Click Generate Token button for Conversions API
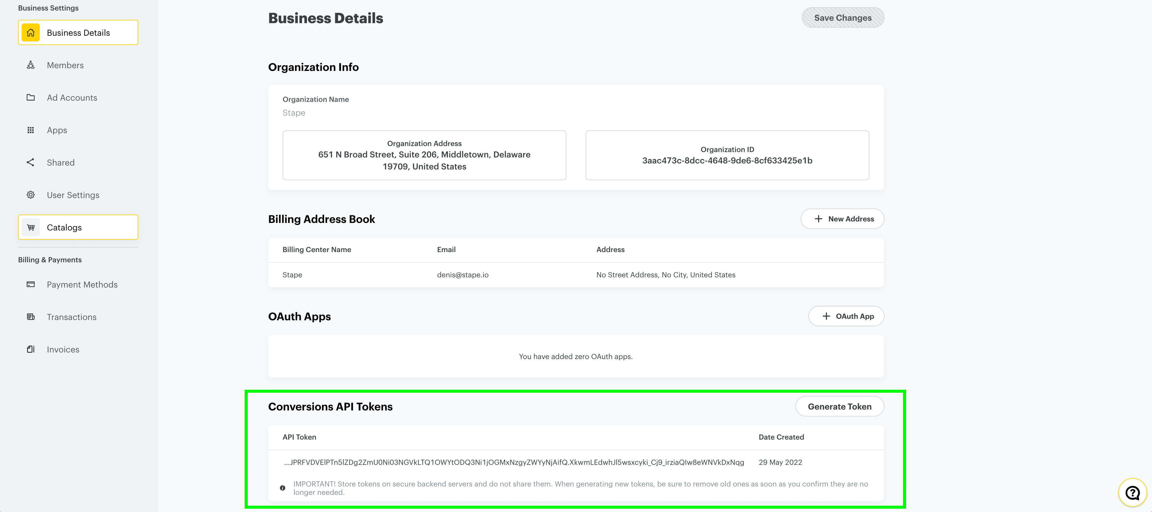1152x512 pixels. [840, 406]
